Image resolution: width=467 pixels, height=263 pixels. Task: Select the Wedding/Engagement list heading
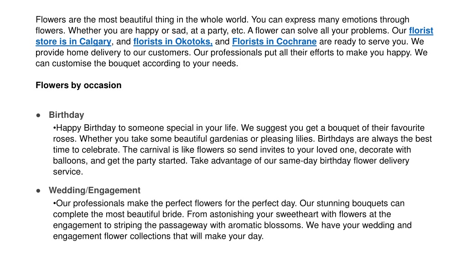(94, 190)
